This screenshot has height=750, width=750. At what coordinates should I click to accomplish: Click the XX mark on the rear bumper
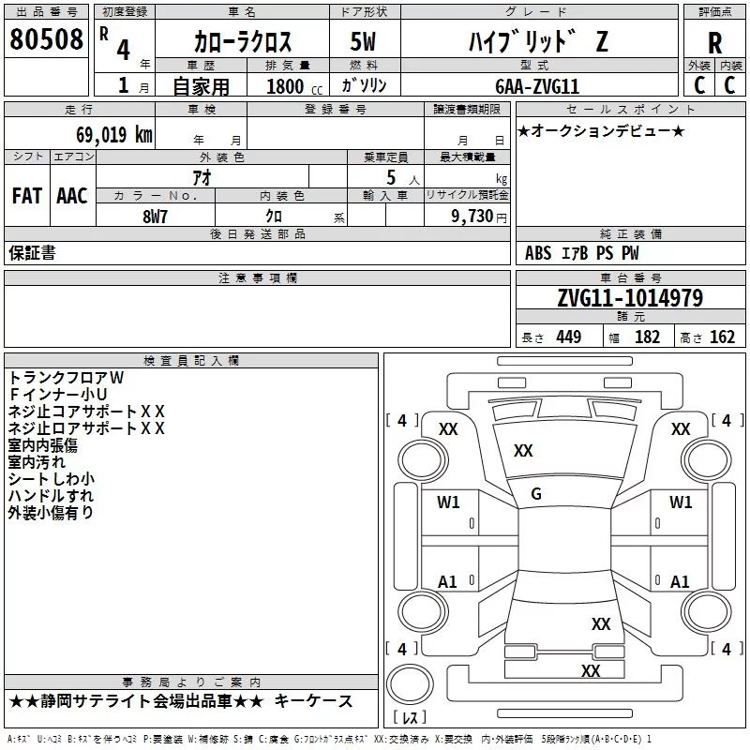[x=591, y=670]
